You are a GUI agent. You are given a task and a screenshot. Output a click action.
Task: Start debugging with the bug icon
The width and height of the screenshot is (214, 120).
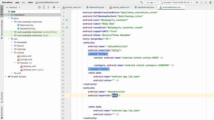tap(210, 2)
